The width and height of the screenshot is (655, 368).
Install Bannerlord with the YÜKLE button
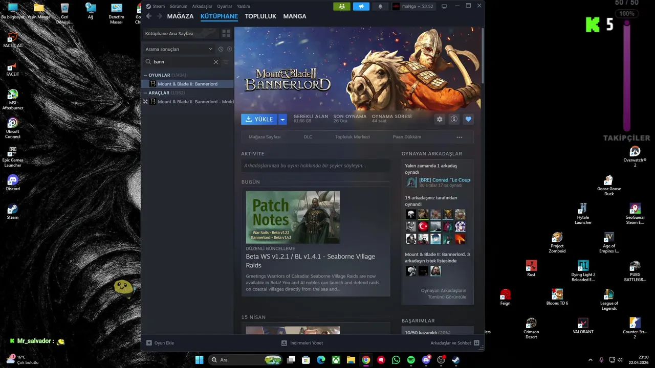click(x=259, y=119)
